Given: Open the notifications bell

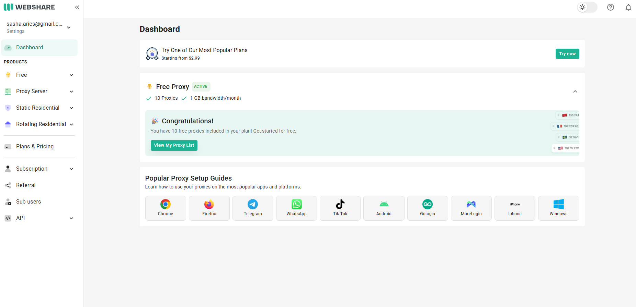Looking at the screenshot, I should (628, 7).
